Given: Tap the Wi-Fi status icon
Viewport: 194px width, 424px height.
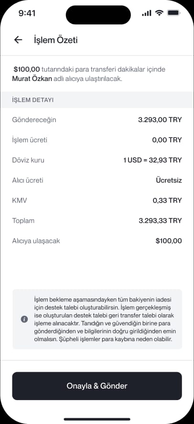Looking at the screenshot, I should [160, 13].
